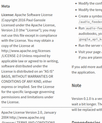The image size is (102, 123).
Task: Click the Meta section heading
Action: 6,6
